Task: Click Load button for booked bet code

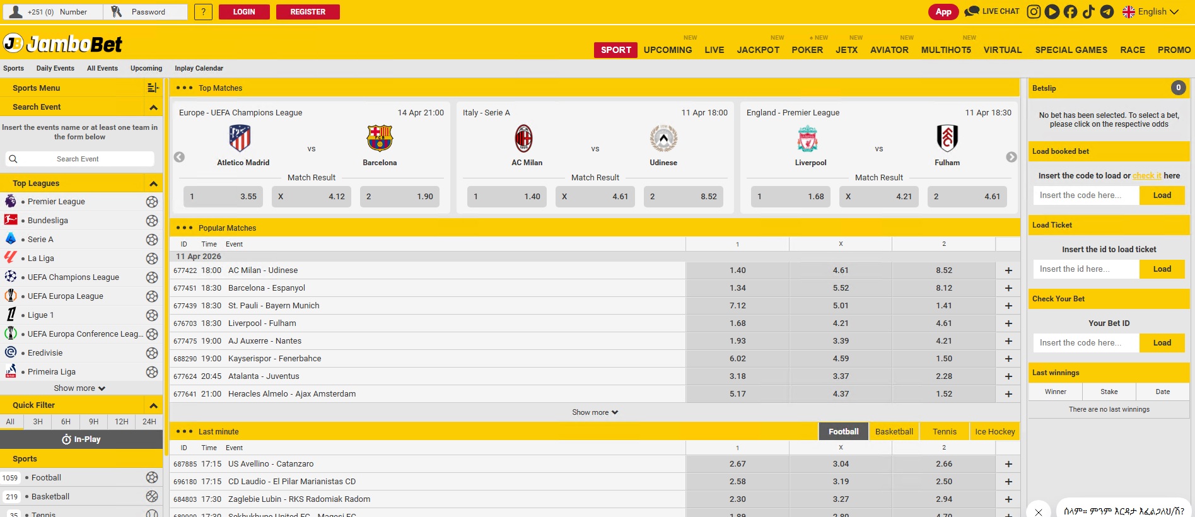Action: coord(1162,195)
